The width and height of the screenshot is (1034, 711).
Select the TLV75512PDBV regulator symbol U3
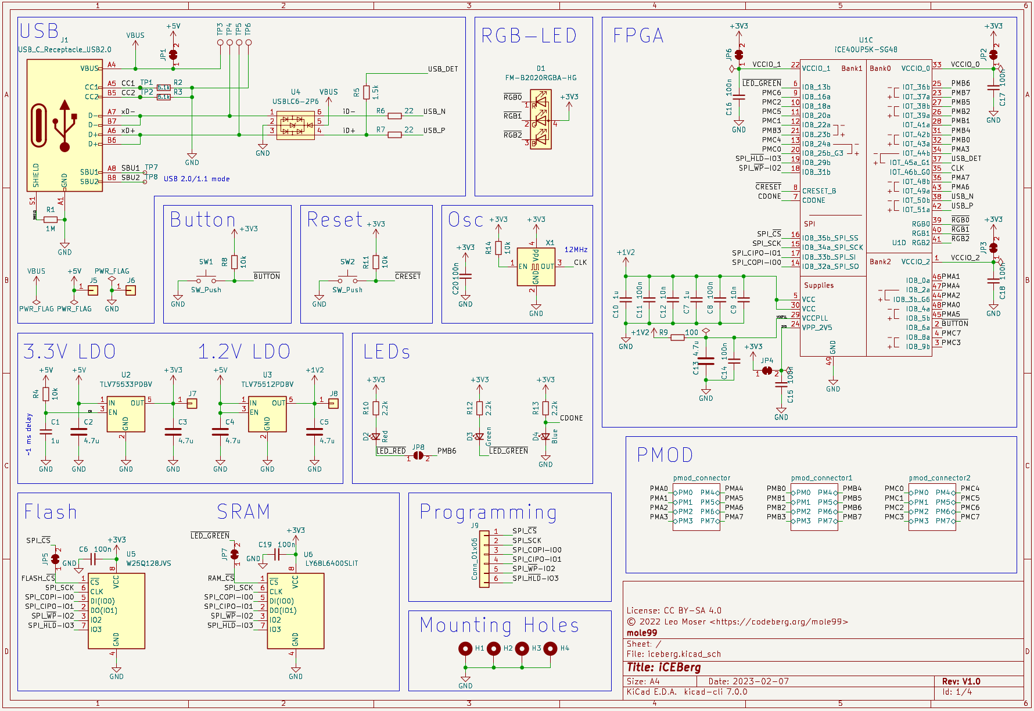coord(267,414)
